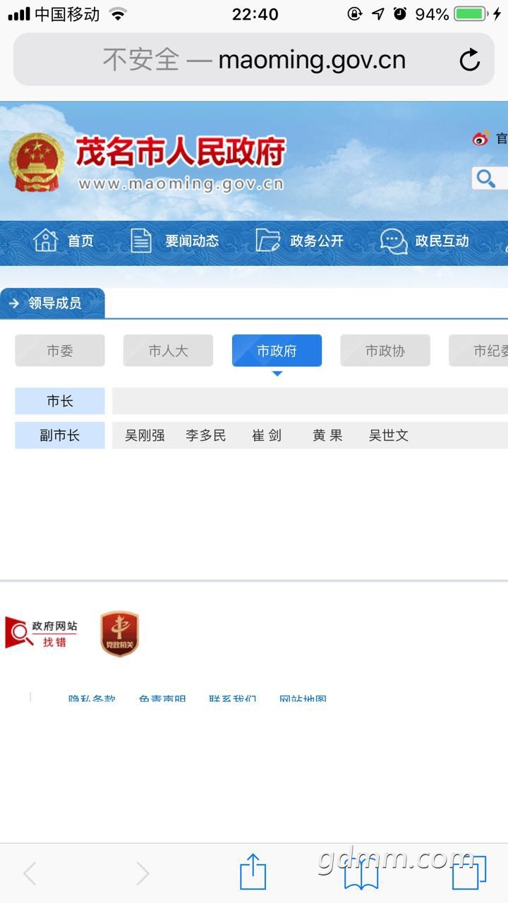Open vice mayor 李多民 profile link
This screenshot has height=903, width=508.
(x=206, y=436)
